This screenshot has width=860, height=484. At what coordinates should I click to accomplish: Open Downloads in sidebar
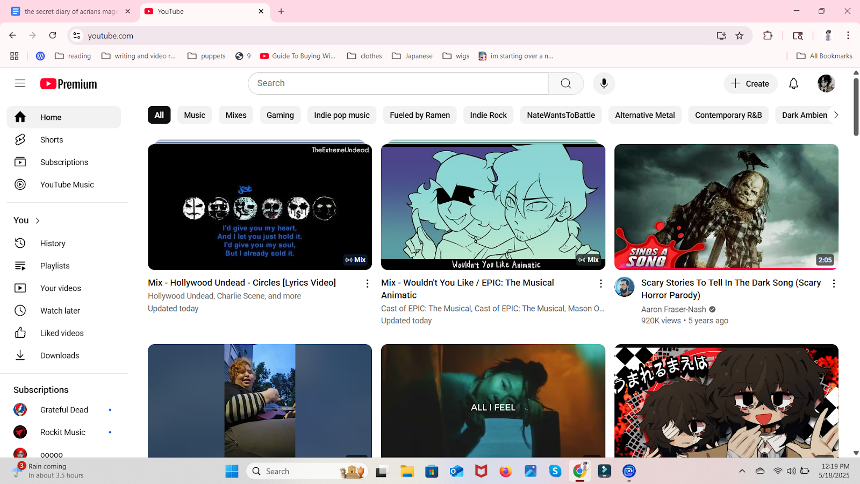click(x=64, y=355)
